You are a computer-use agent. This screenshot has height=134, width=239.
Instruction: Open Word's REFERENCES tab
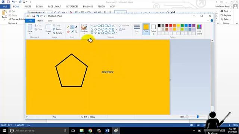point(72,7)
